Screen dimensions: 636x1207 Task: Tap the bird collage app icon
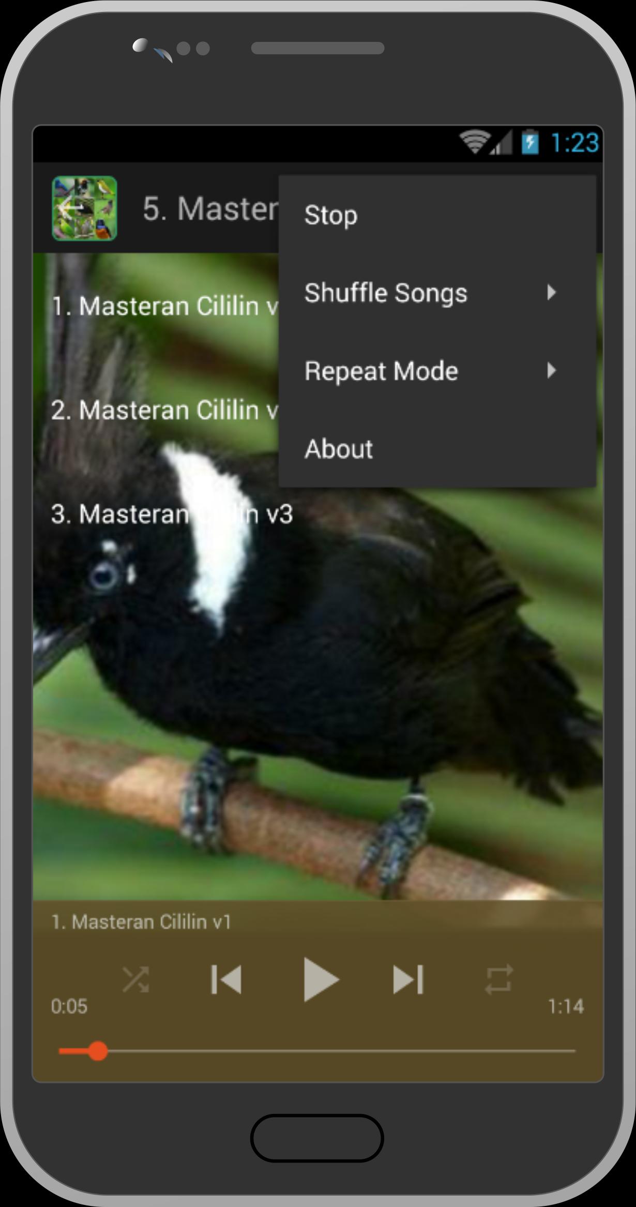click(84, 208)
